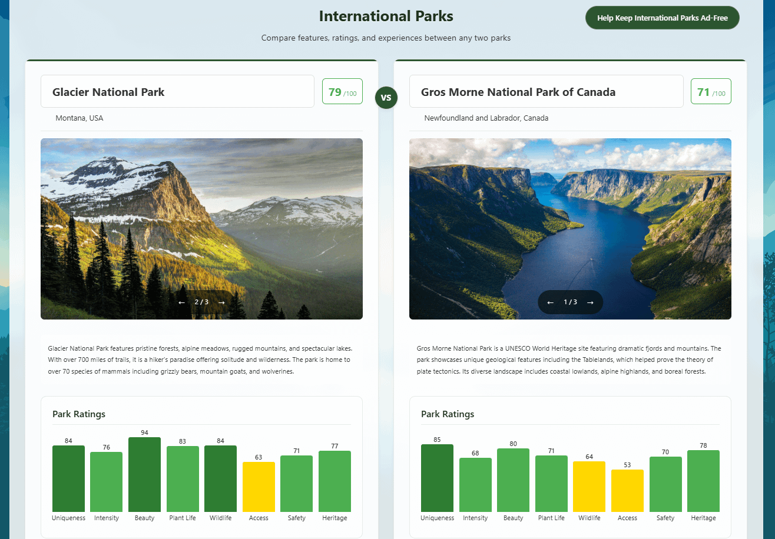The width and height of the screenshot is (775, 539).
Task: Click the 71/100 score badge for Gros Morne
Action: click(x=711, y=91)
